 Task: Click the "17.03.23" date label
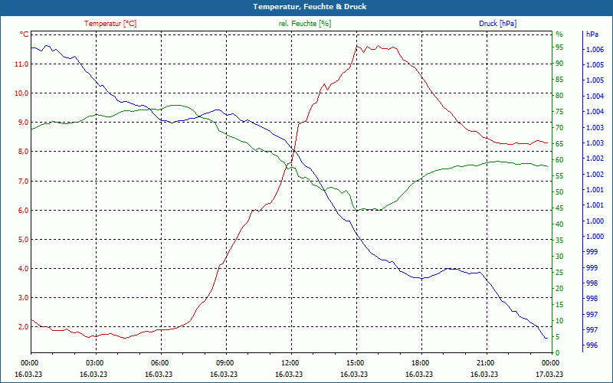pos(549,374)
